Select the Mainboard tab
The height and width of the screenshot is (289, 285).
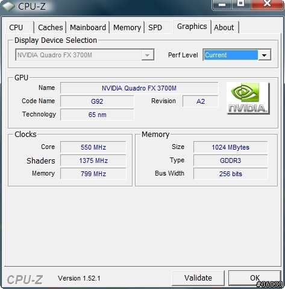tap(88, 27)
